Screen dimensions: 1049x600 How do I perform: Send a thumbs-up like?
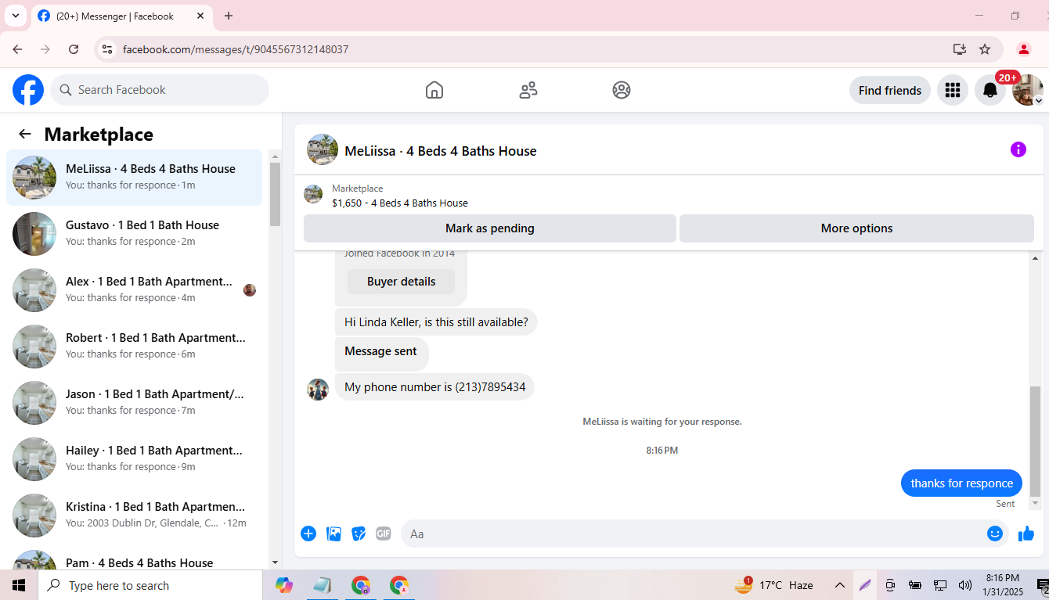[1026, 534]
